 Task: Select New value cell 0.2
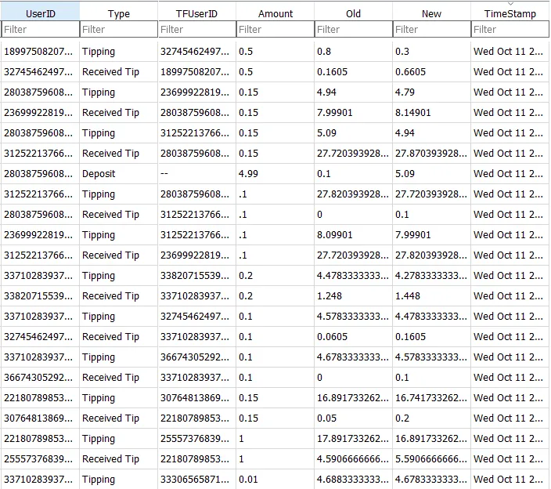[431, 418]
